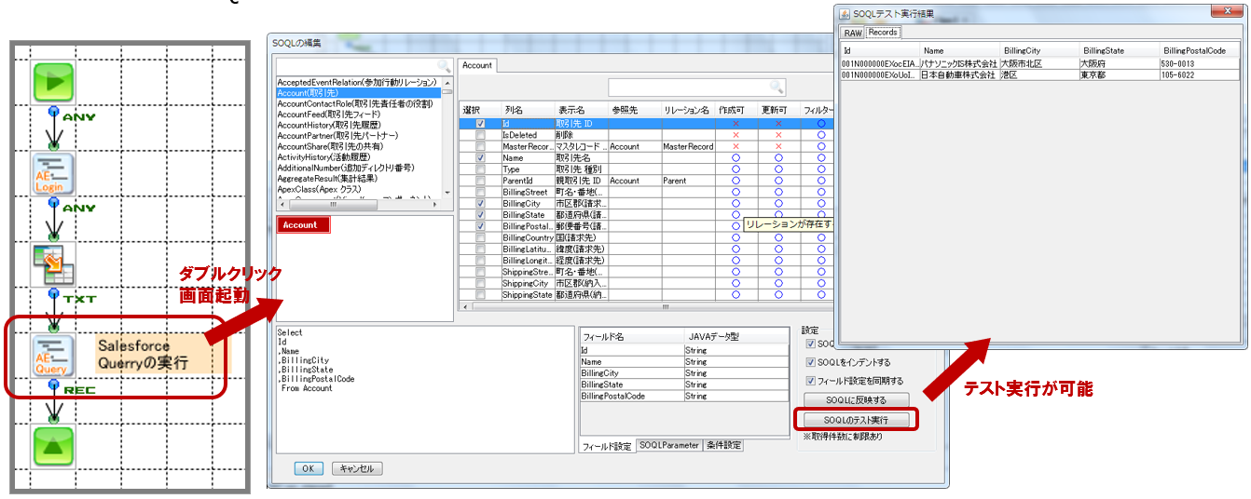
Task: Switch to the RAW tab in results
Action: [853, 33]
